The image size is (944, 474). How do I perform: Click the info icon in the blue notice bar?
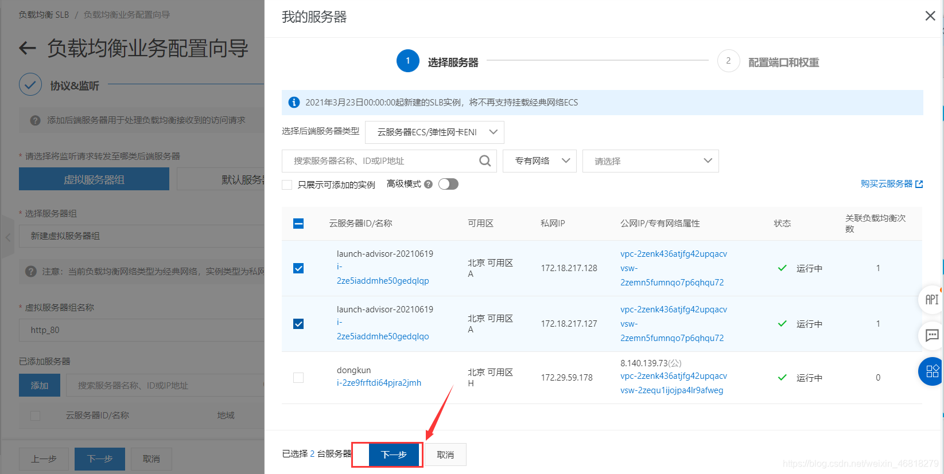294,103
